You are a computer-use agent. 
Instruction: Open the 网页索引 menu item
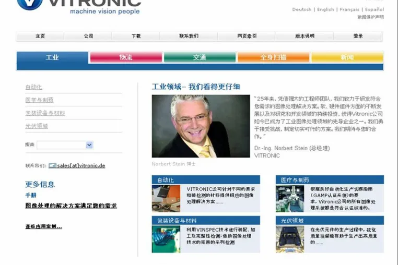pyautogui.click(x=247, y=36)
